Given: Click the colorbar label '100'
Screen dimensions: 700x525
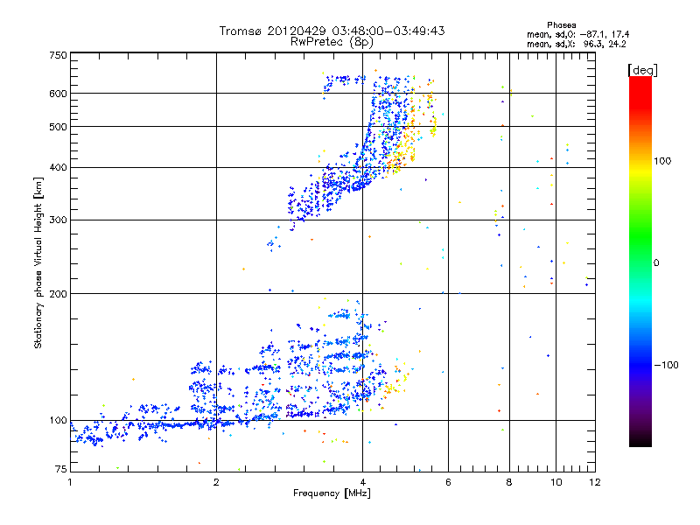Looking at the screenshot, I should [x=662, y=161].
